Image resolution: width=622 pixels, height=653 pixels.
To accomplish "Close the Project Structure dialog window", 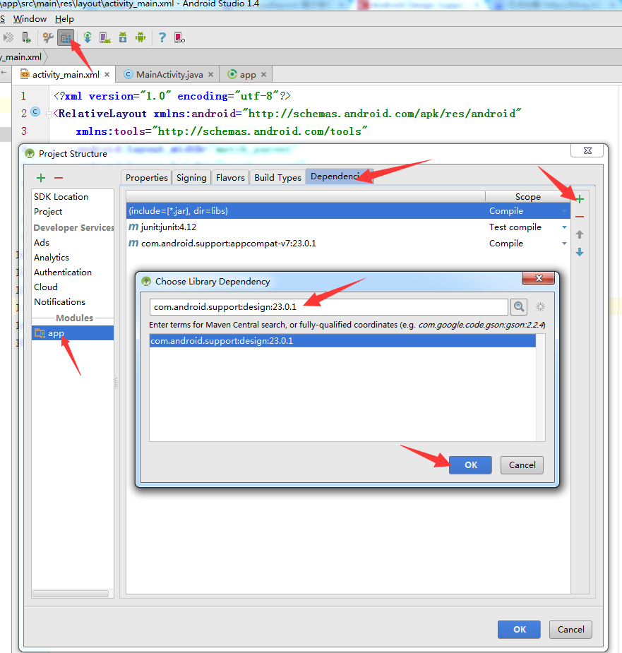I will tap(587, 150).
